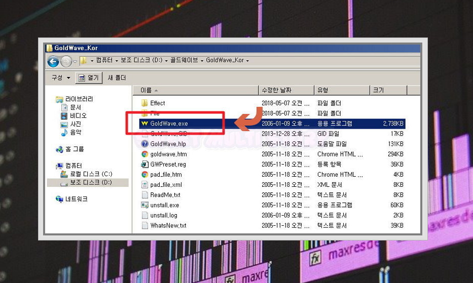This screenshot has width=473, height=283.
Task: Select 컴퓨터 in navigation pane
Action: [x=74, y=166]
